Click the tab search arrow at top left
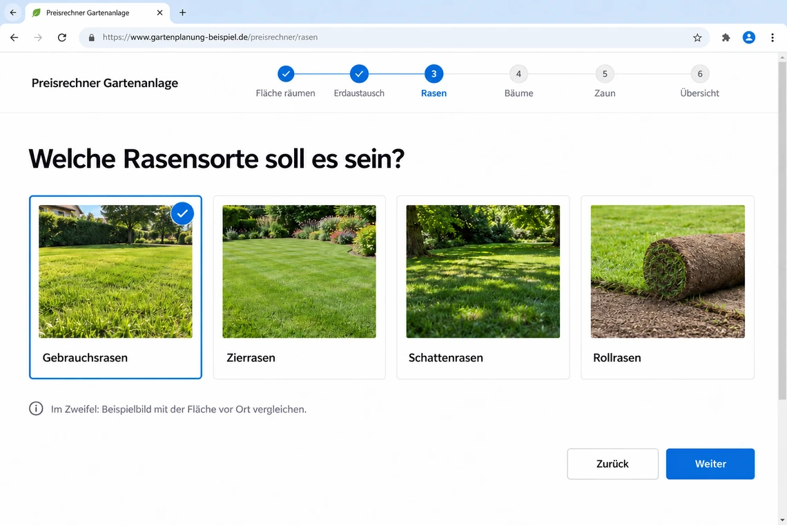The width and height of the screenshot is (787, 525). click(x=13, y=12)
